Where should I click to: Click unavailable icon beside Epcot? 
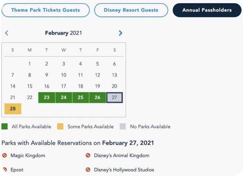(x=5, y=170)
